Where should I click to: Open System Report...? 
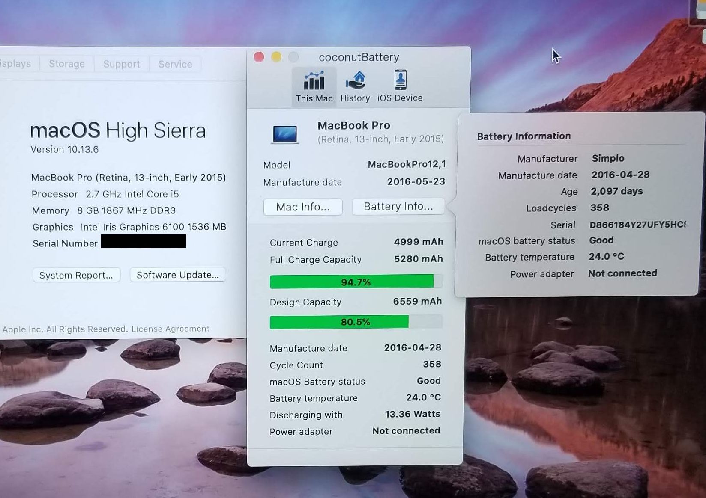tap(76, 275)
